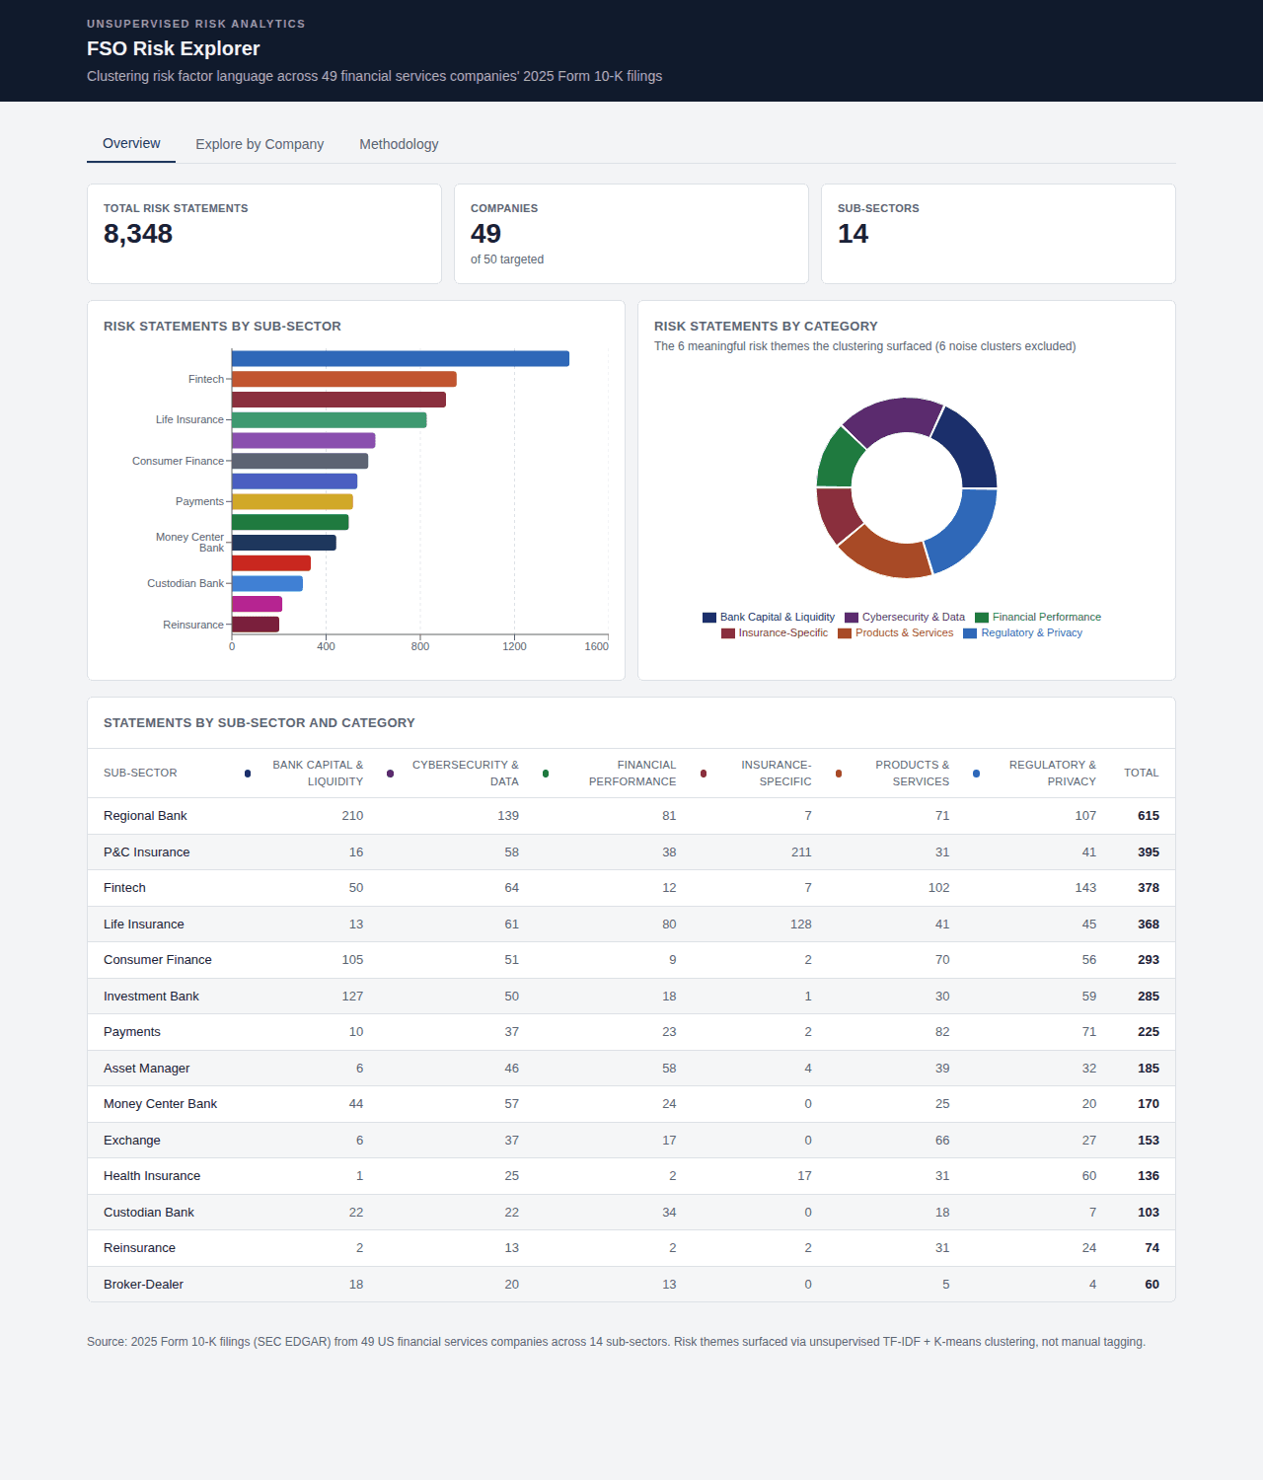Toggle the Regulatory & Privacy legend label
This screenshot has height=1480, width=1263.
tap(1032, 632)
